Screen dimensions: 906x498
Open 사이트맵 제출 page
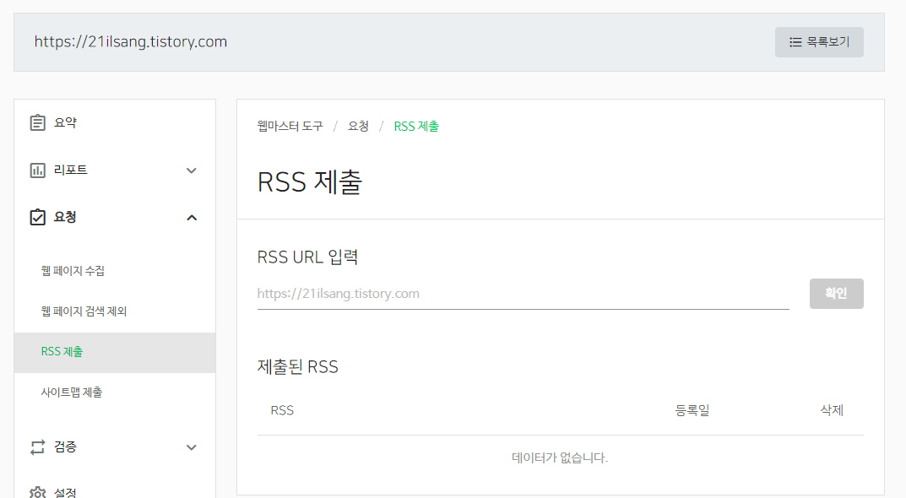(x=72, y=392)
